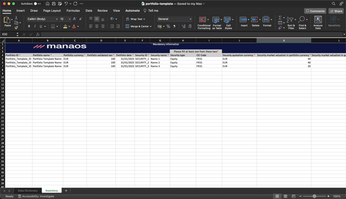
Task: Expand the Format cells dropdown arrow
Action: 272,20
